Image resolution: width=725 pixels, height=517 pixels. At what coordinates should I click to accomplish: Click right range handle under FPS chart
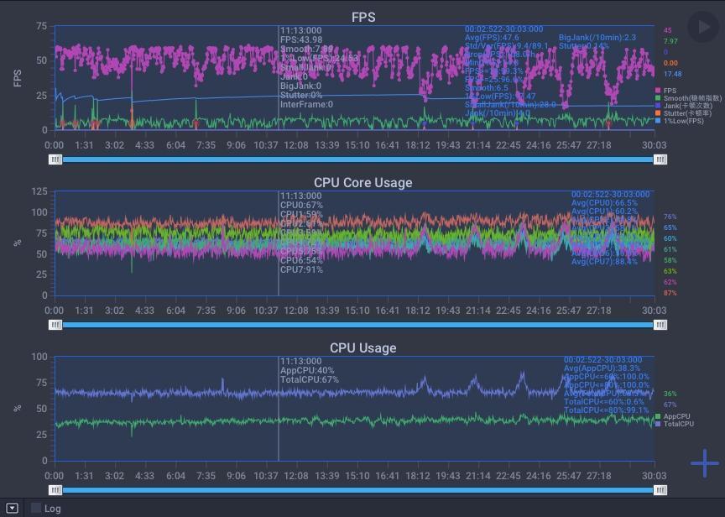[x=660, y=159]
